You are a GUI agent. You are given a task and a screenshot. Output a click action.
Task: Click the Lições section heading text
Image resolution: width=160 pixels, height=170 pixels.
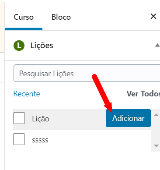tap(42, 46)
